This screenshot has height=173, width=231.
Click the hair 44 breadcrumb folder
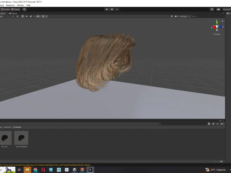[x=7, y=127]
